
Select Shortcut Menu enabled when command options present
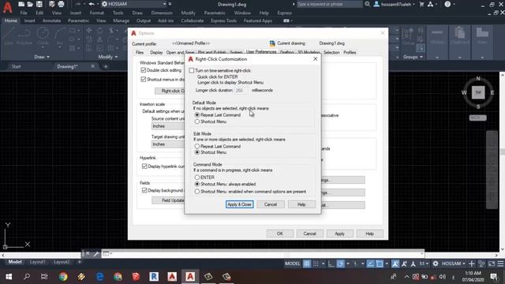click(x=197, y=192)
